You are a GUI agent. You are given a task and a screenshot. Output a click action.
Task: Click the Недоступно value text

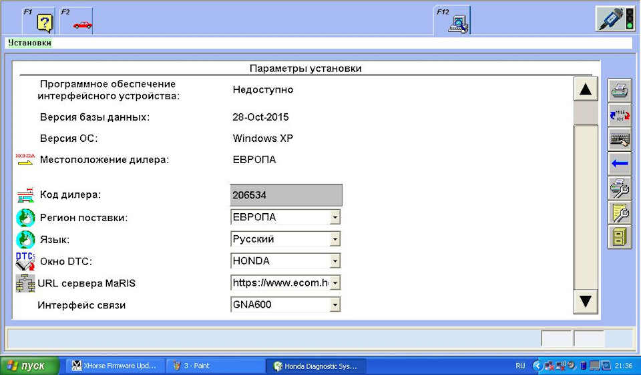[x=263, y=90]
